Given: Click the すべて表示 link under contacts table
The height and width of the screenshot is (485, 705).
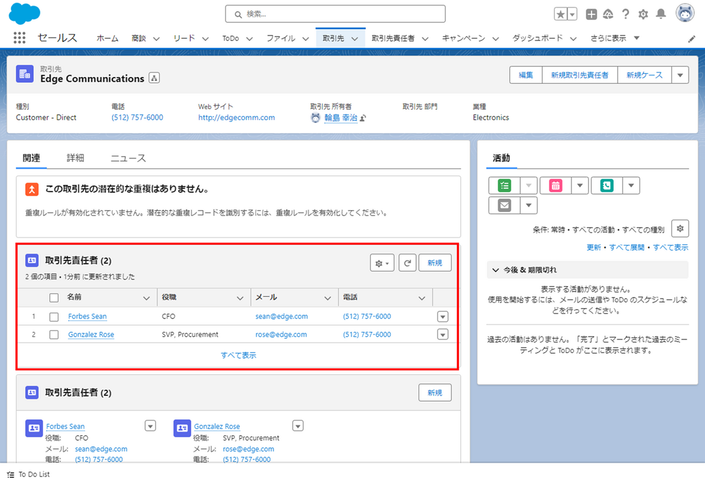Looking at the screenshot, I should (x=238, y=355).
